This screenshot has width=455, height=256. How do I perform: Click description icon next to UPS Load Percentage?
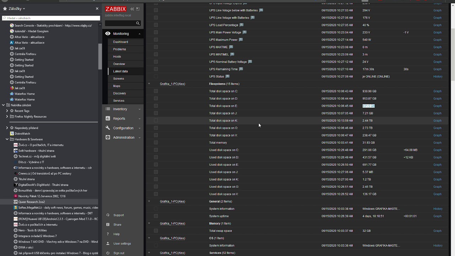pos(242,25)
